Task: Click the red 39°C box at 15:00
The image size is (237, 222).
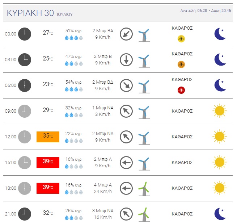Action: pyautogui.click(x=48, y=163)
